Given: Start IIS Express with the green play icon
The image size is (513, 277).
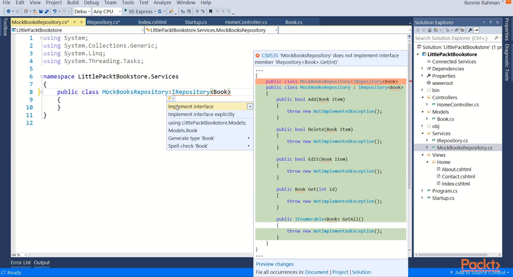Looking at the screenshot, I should coord(126,11).
